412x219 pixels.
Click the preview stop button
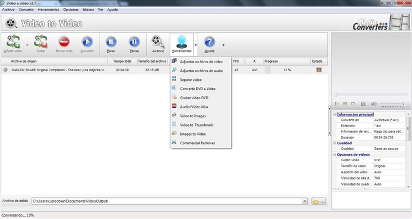tap(353, 104)
